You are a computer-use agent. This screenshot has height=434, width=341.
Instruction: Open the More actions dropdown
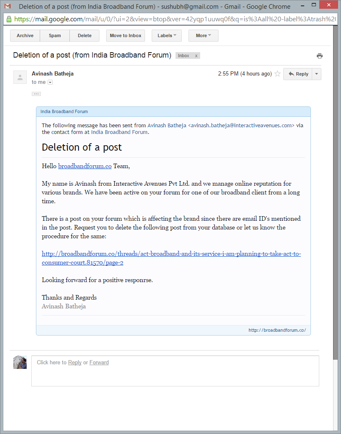click(203, 35)
